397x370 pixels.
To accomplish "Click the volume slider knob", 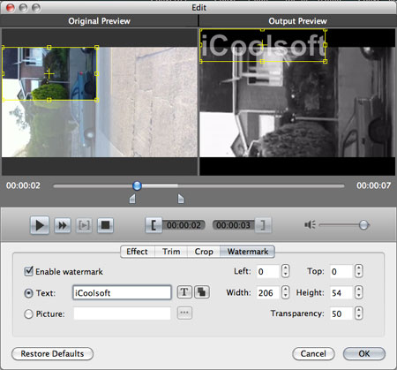I will point(363,225).
